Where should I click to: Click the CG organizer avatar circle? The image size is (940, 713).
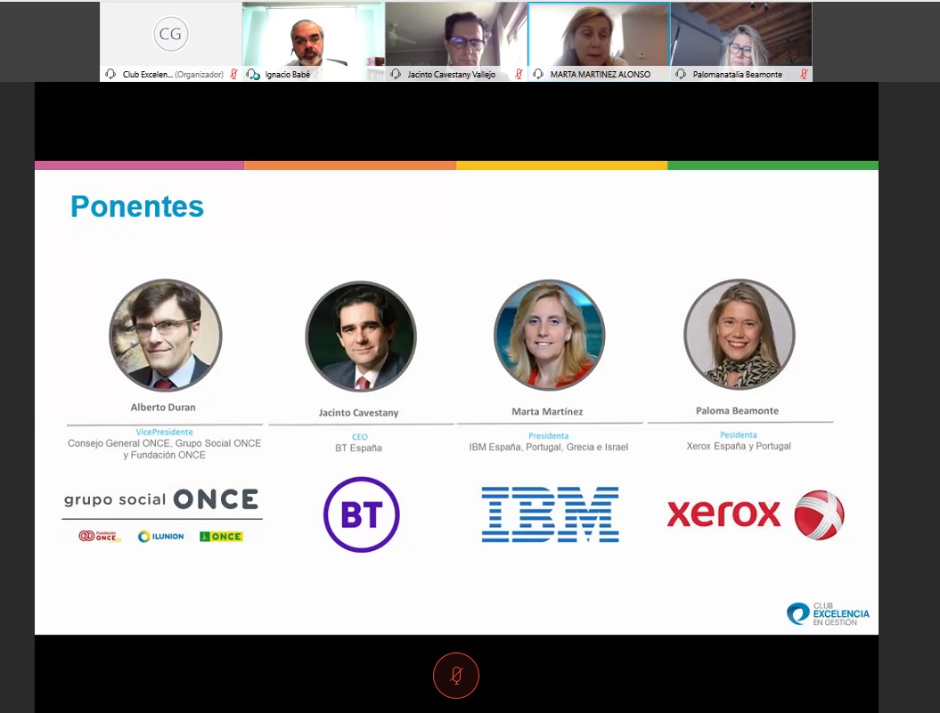(170, 35)
